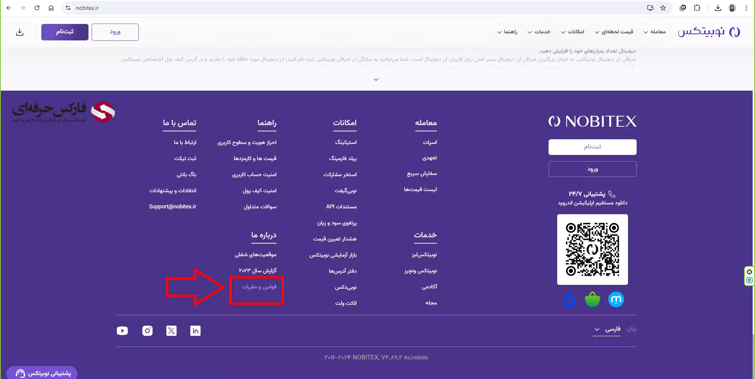Screen dimensions: 755x379
Task: Open the دفتر آدرس‌ها link
Action: point(343,271)
